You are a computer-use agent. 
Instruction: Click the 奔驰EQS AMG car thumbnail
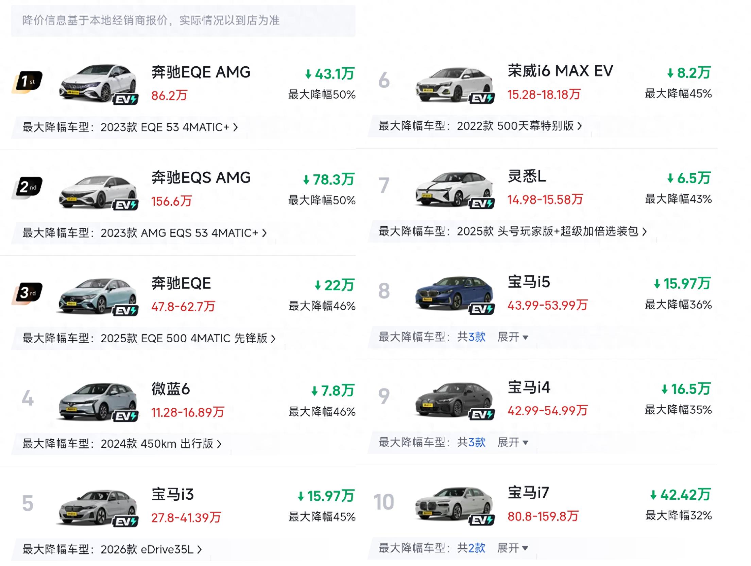tap(98, 192)
